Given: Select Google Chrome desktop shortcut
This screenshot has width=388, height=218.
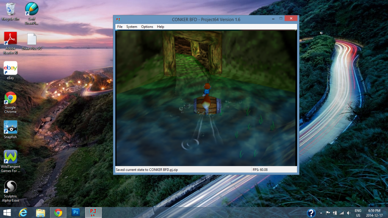Looking at the screenshot, I should 10,100.
